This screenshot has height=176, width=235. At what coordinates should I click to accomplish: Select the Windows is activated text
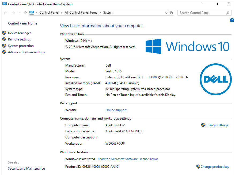pyautogui.click(x=80, y=159)
